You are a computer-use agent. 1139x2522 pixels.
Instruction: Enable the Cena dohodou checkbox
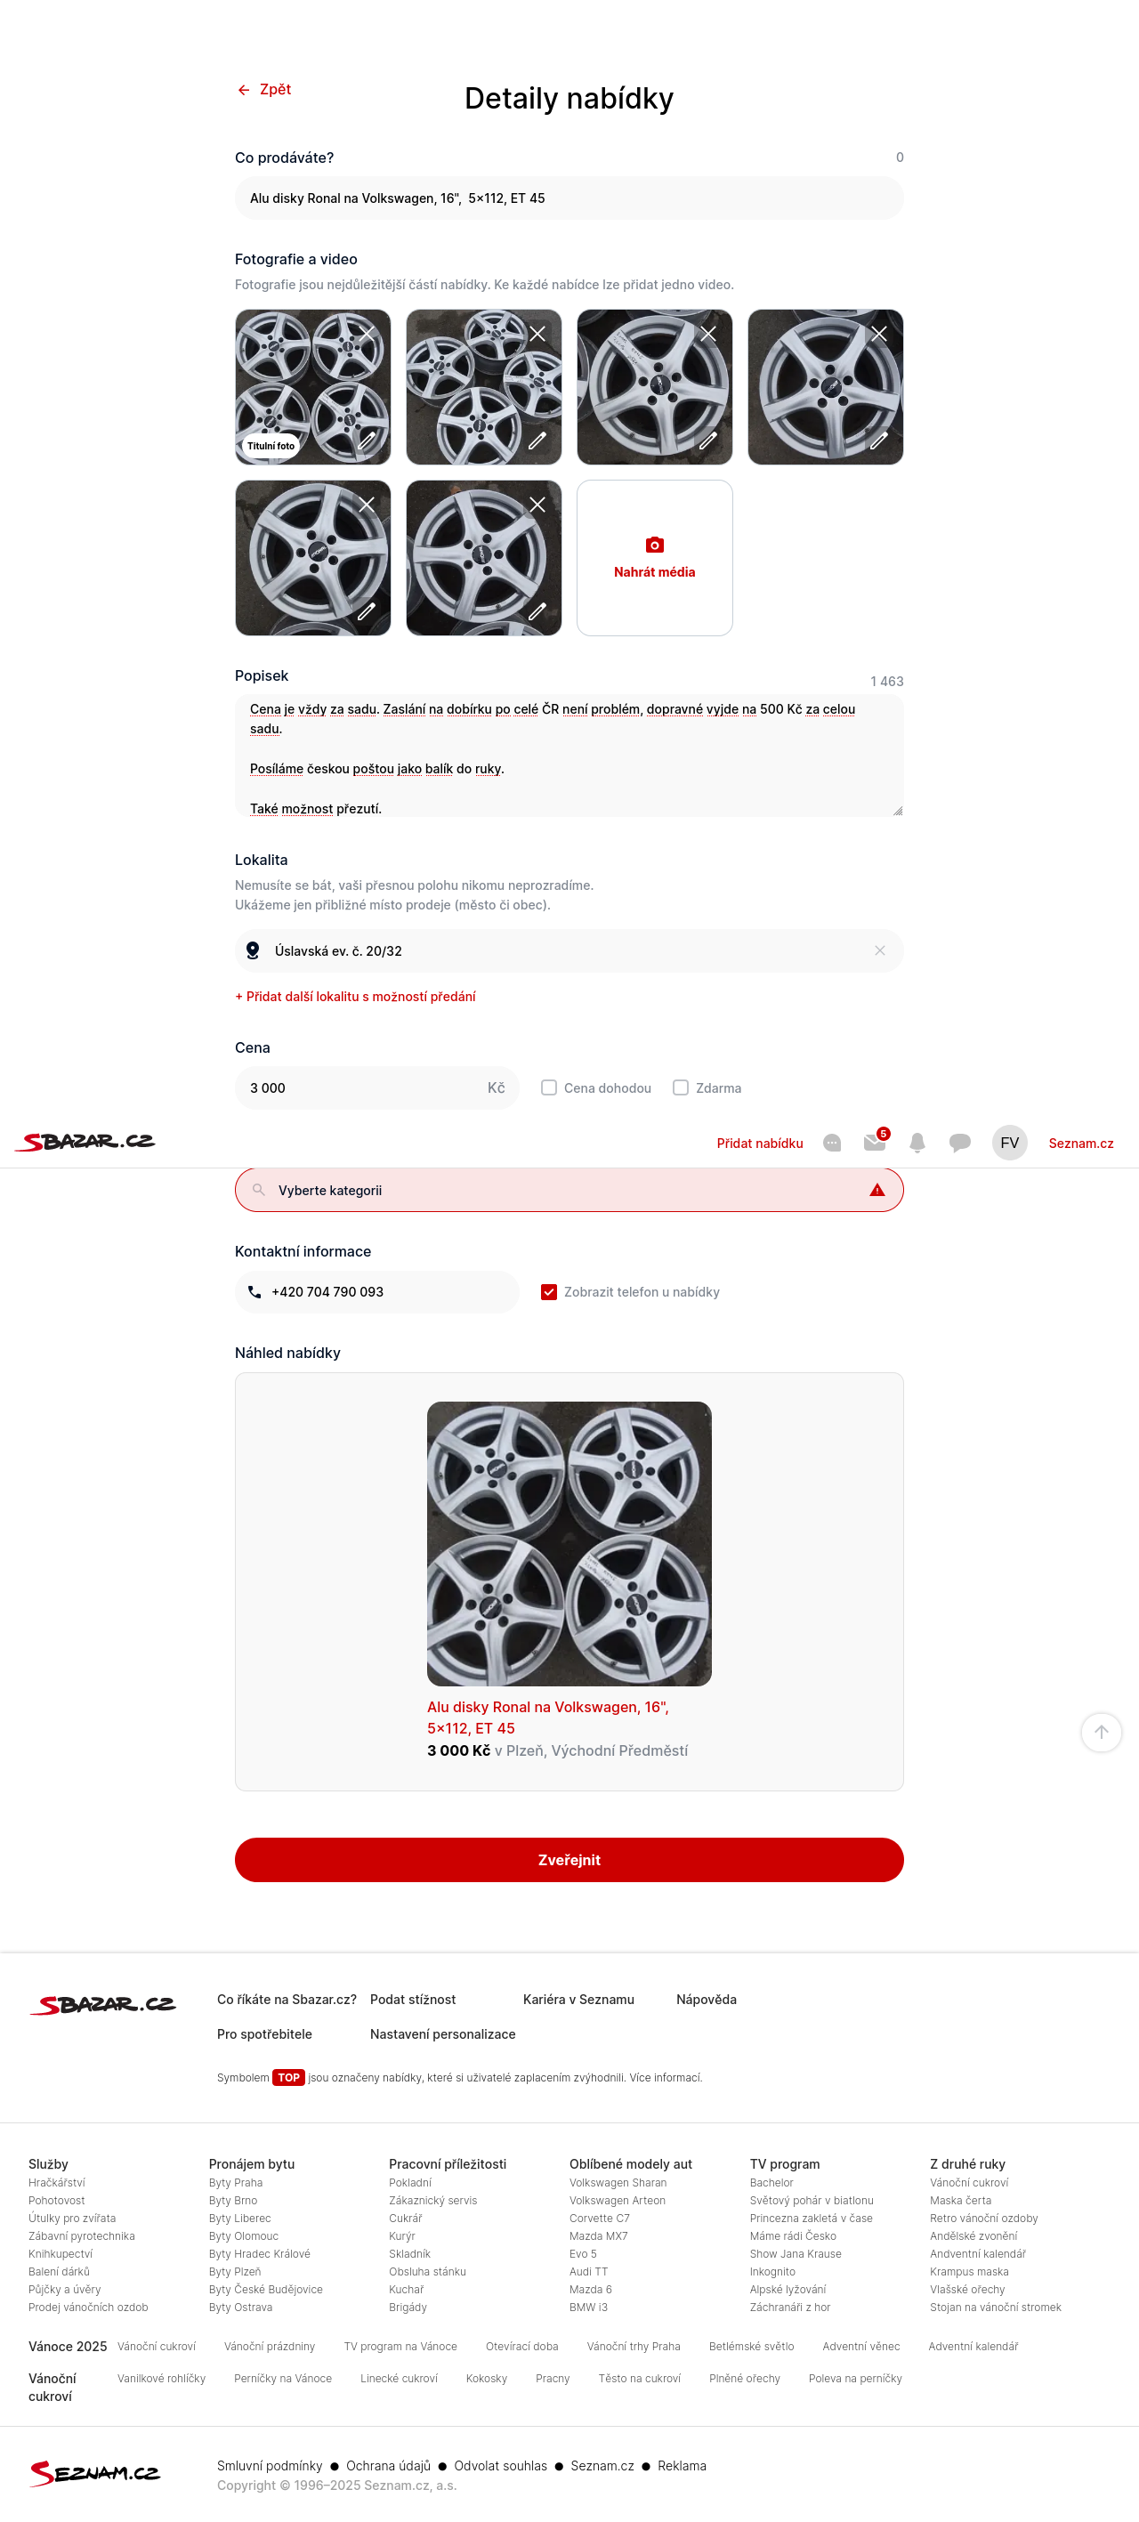(x=549, y=1087)
